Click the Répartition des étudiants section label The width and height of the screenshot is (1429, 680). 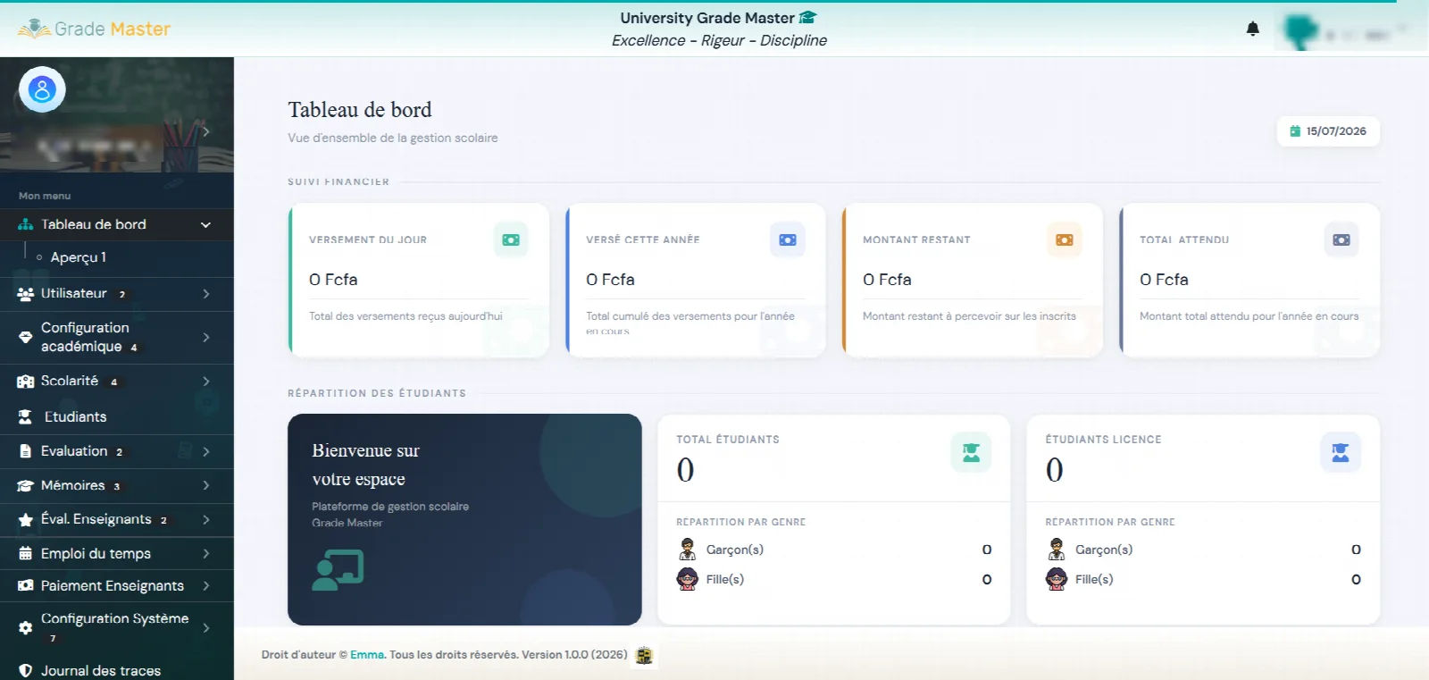click(377, 393)
